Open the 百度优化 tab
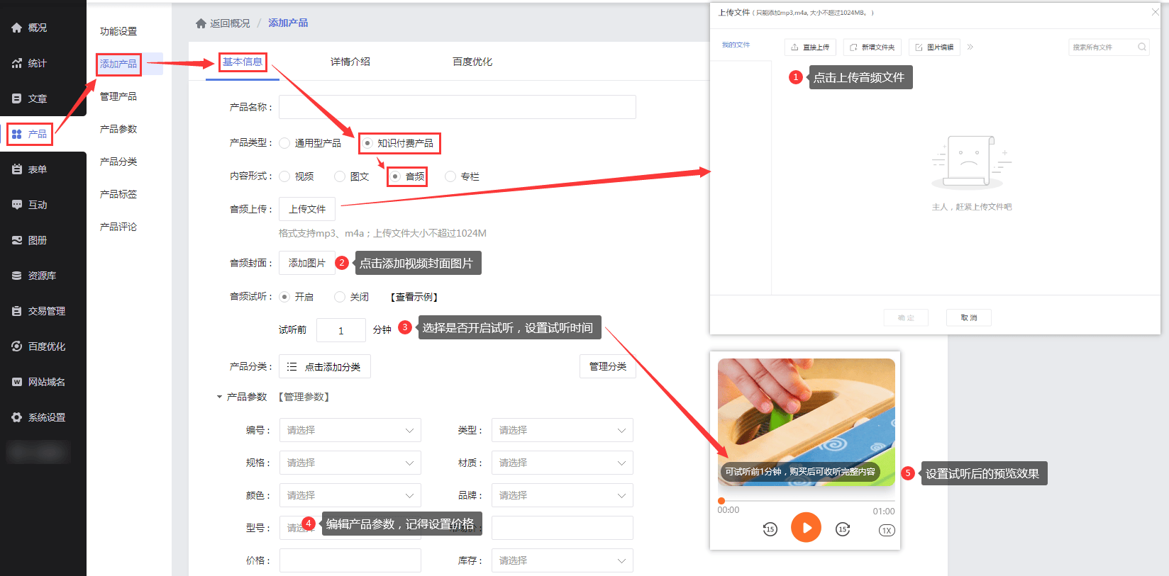This screenshot has height=576, width=1169. (x=472, y=62)
